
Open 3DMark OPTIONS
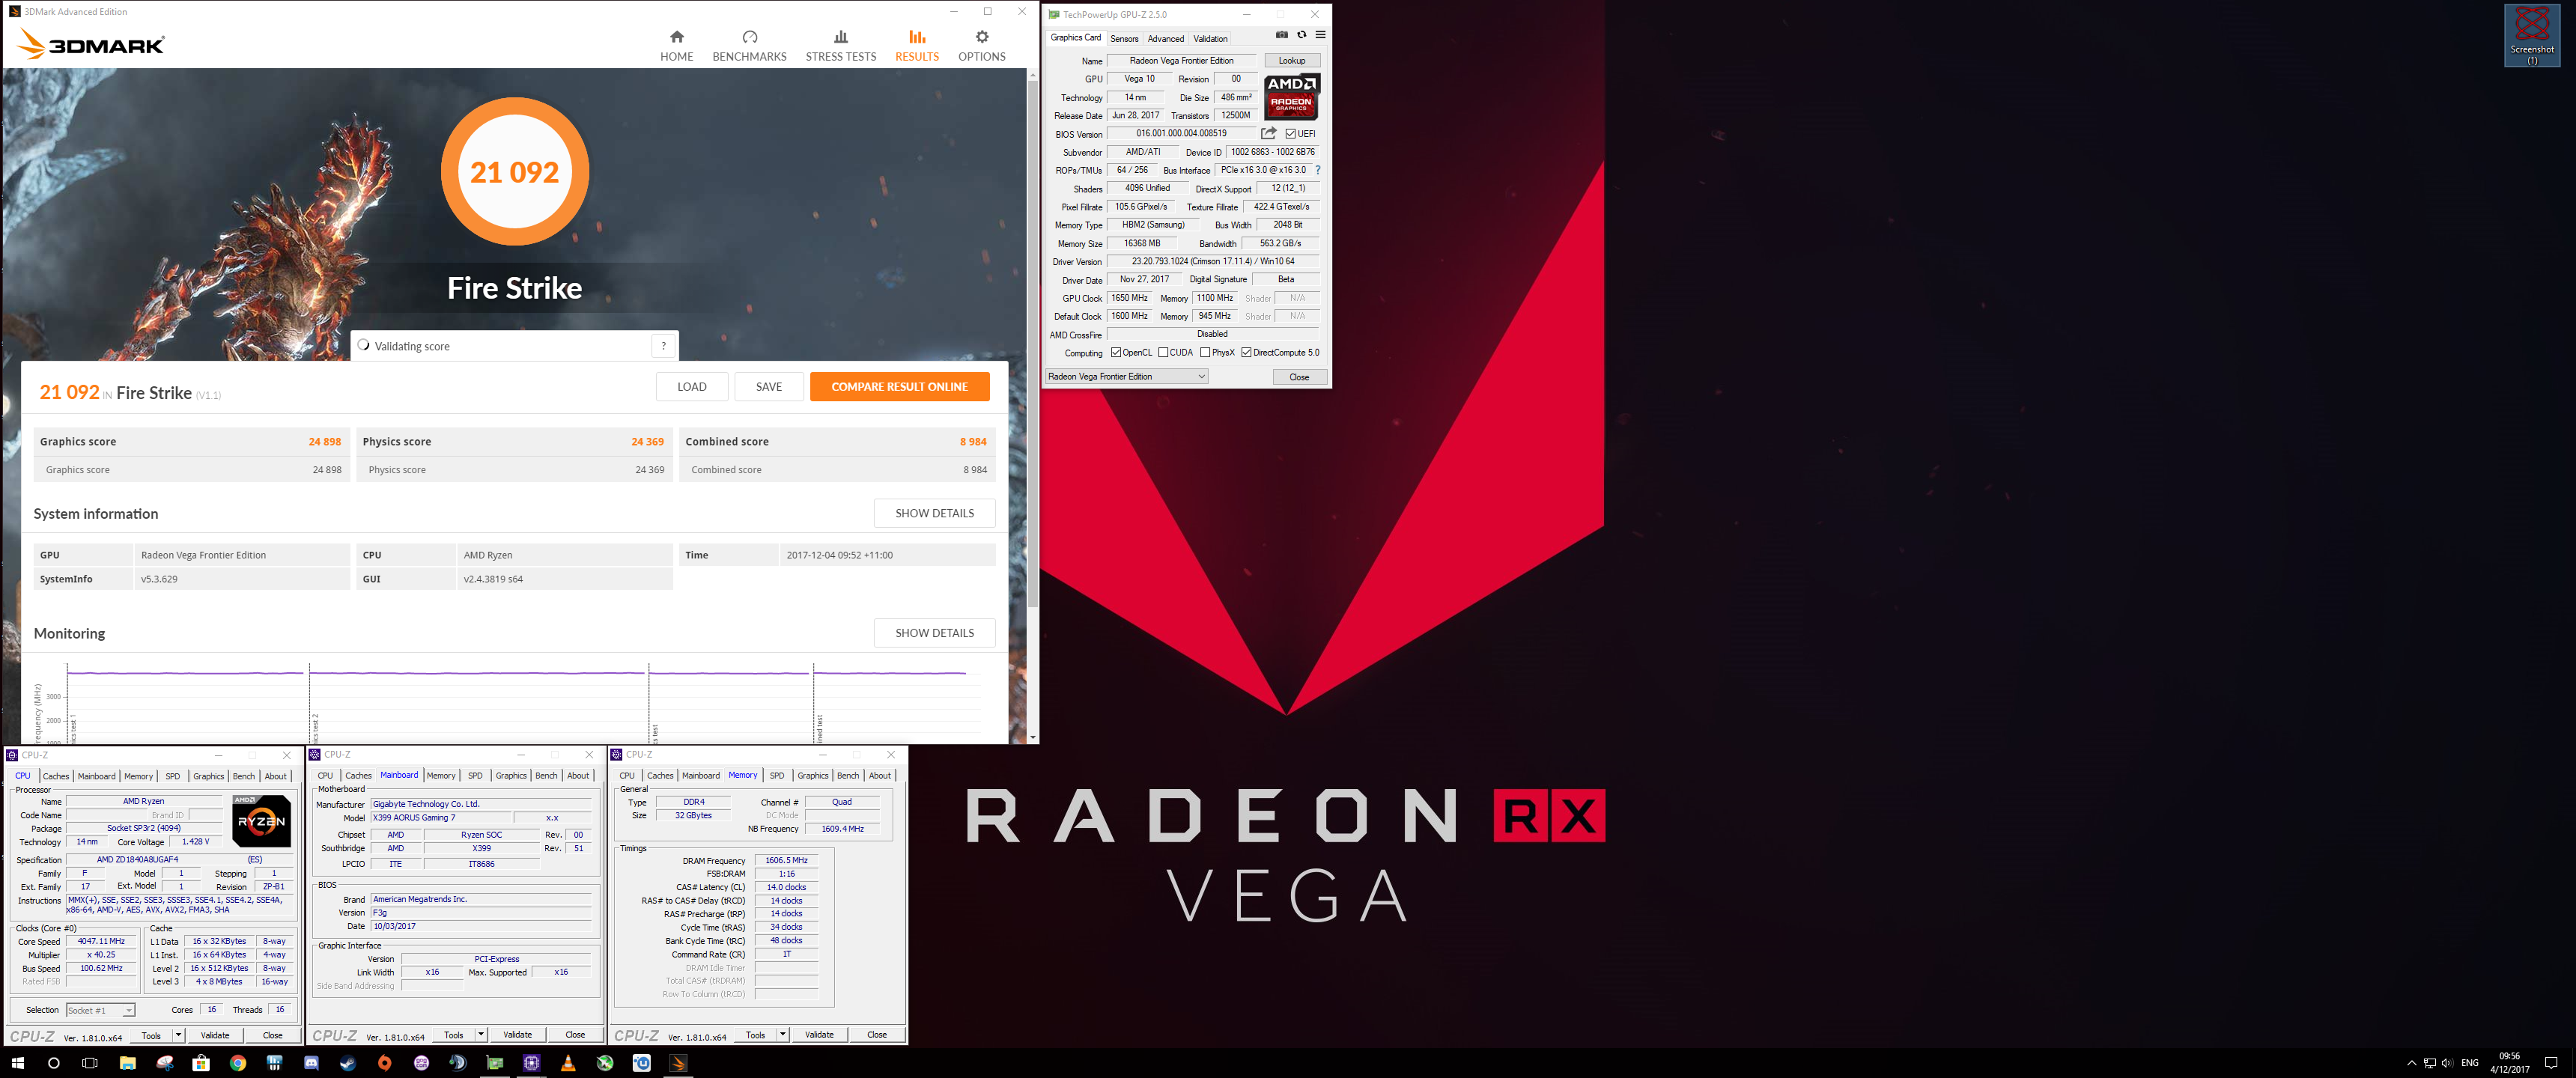pos(982,46)
